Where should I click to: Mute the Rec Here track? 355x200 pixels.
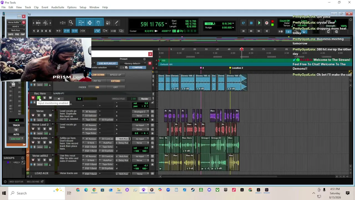pyautogui.click(x=50, y=98)
